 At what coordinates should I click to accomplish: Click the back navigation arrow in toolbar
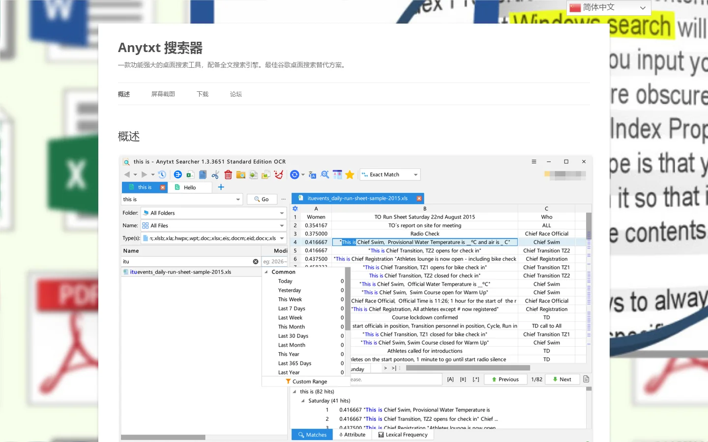[127, 174]
